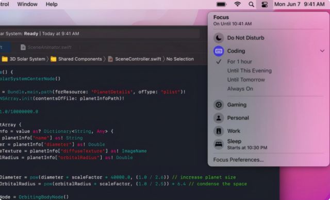This screenshot has height=200, width=330.
Task: Click the Wi-Fi status icon
Action: [x=238, y=4]
